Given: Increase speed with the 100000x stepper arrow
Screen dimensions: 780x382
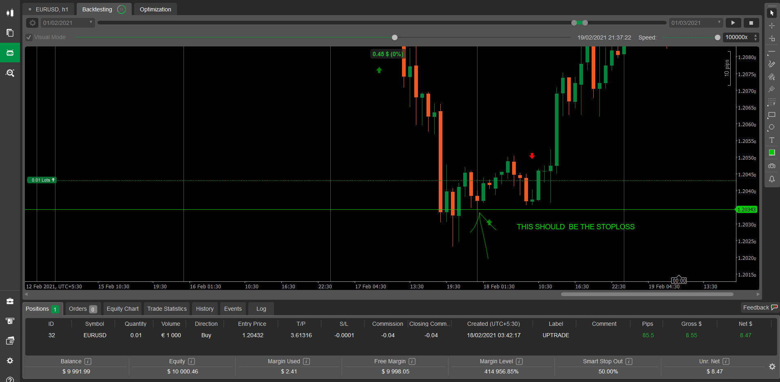Looking at the screenshot, I should [756, 35].
